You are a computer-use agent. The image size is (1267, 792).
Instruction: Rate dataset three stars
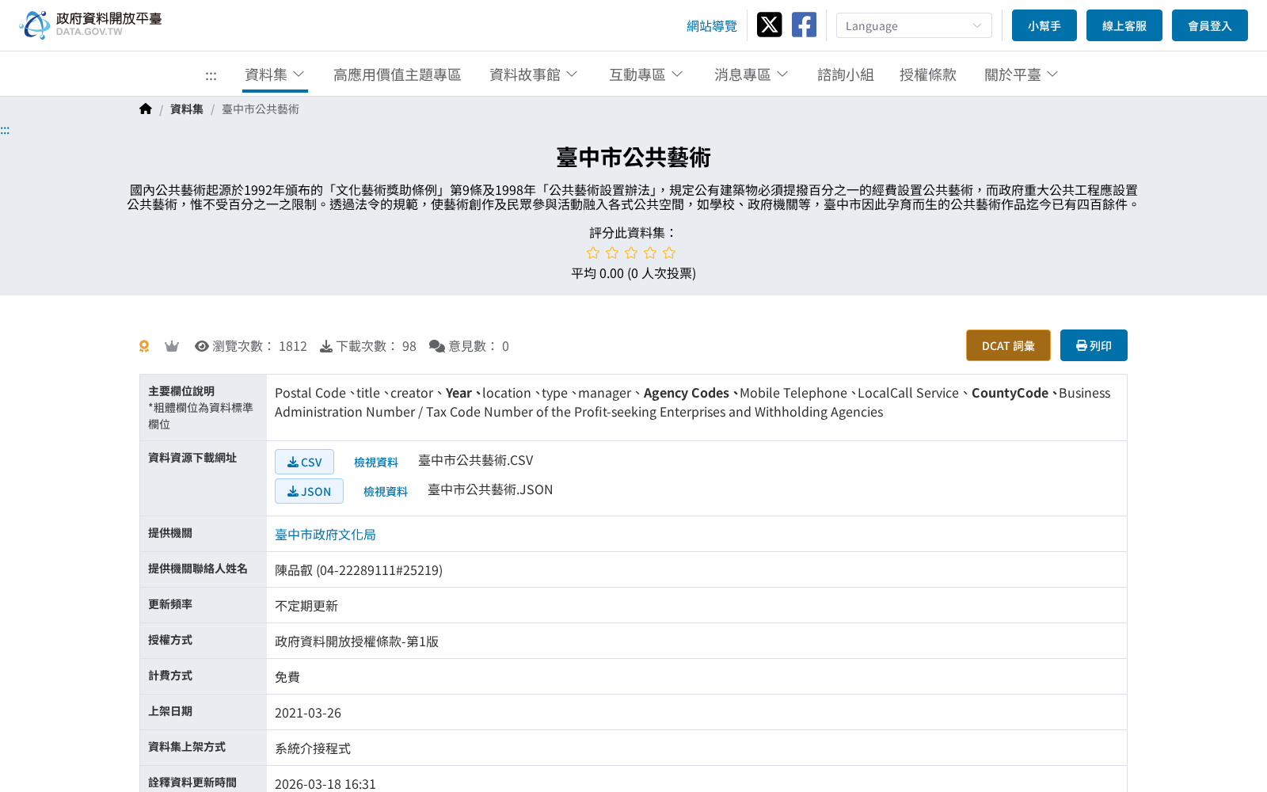tap(631, 253)
